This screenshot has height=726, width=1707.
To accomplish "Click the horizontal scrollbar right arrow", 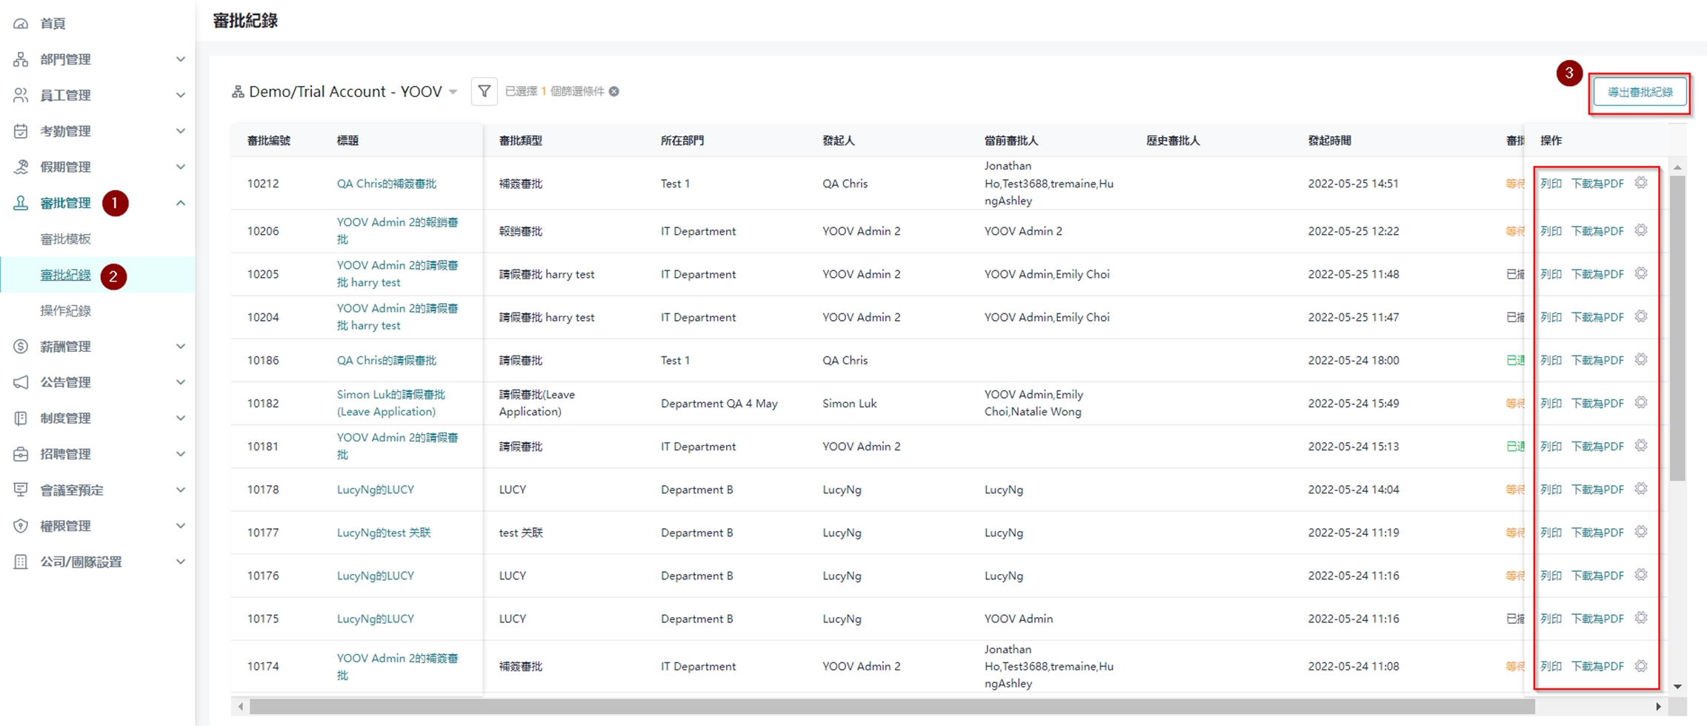I will tap(1658, 707).
